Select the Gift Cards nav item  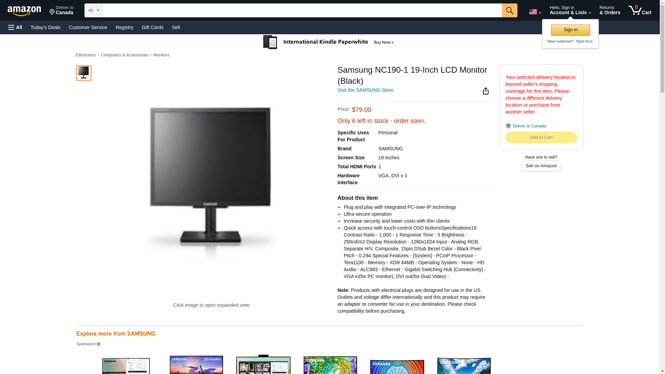[x=152, y=27]
